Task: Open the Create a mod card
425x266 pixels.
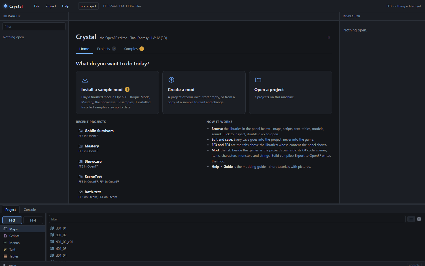Action: 204,93
